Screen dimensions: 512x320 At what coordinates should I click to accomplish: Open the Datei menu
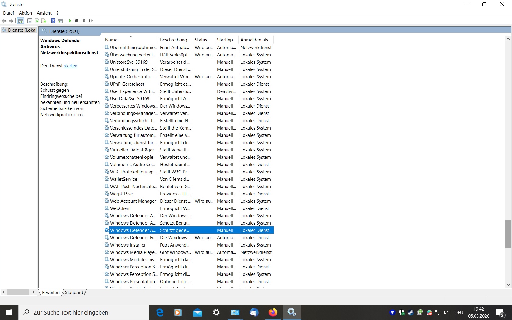tap(9, 13)
